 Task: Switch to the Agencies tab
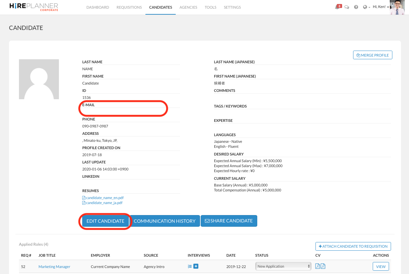tap(188, 7)
